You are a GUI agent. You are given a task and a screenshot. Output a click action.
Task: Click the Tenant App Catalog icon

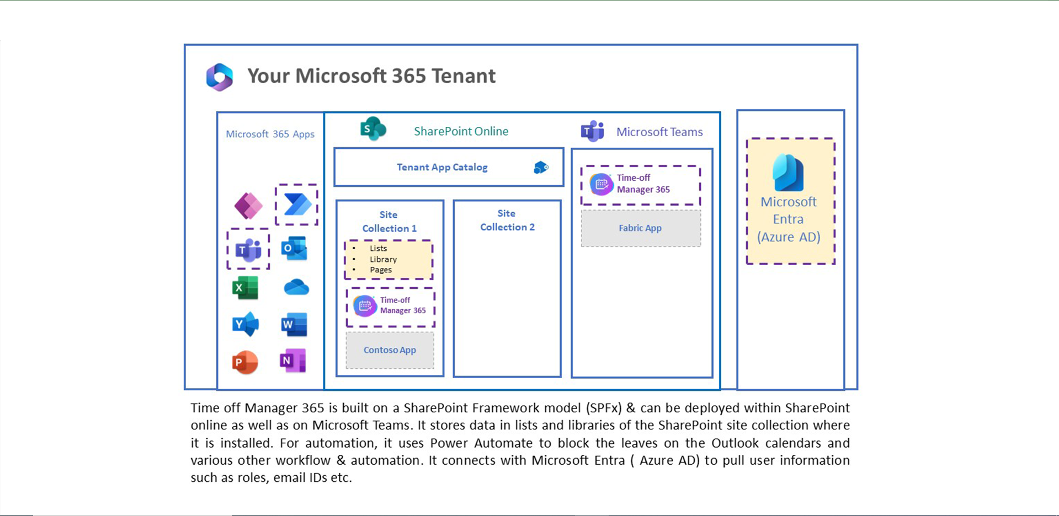541,167
